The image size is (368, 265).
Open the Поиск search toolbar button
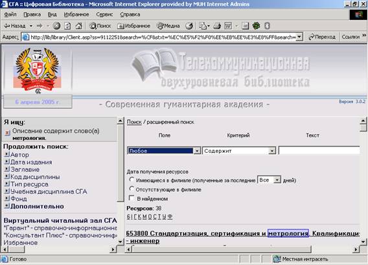[100, 26]
